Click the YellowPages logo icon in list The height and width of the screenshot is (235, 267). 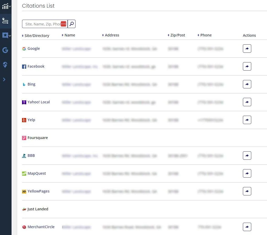pyautogui.click(x=24, y=191)
